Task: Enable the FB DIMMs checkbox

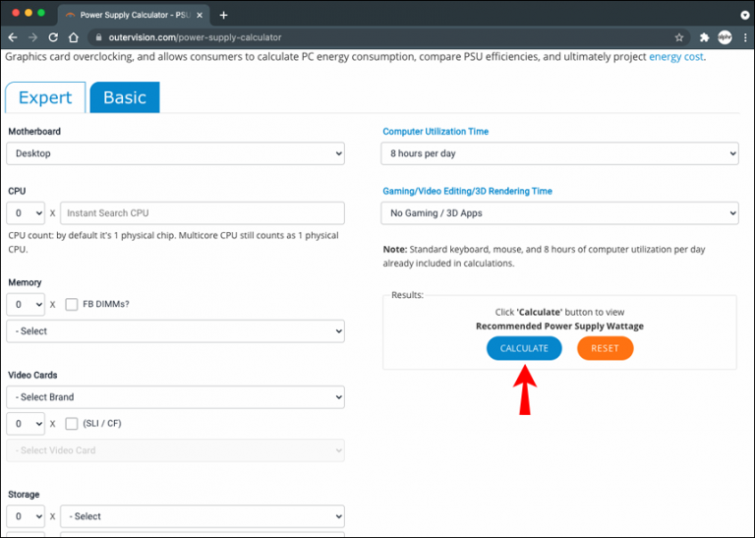Action: click(72, 305)
